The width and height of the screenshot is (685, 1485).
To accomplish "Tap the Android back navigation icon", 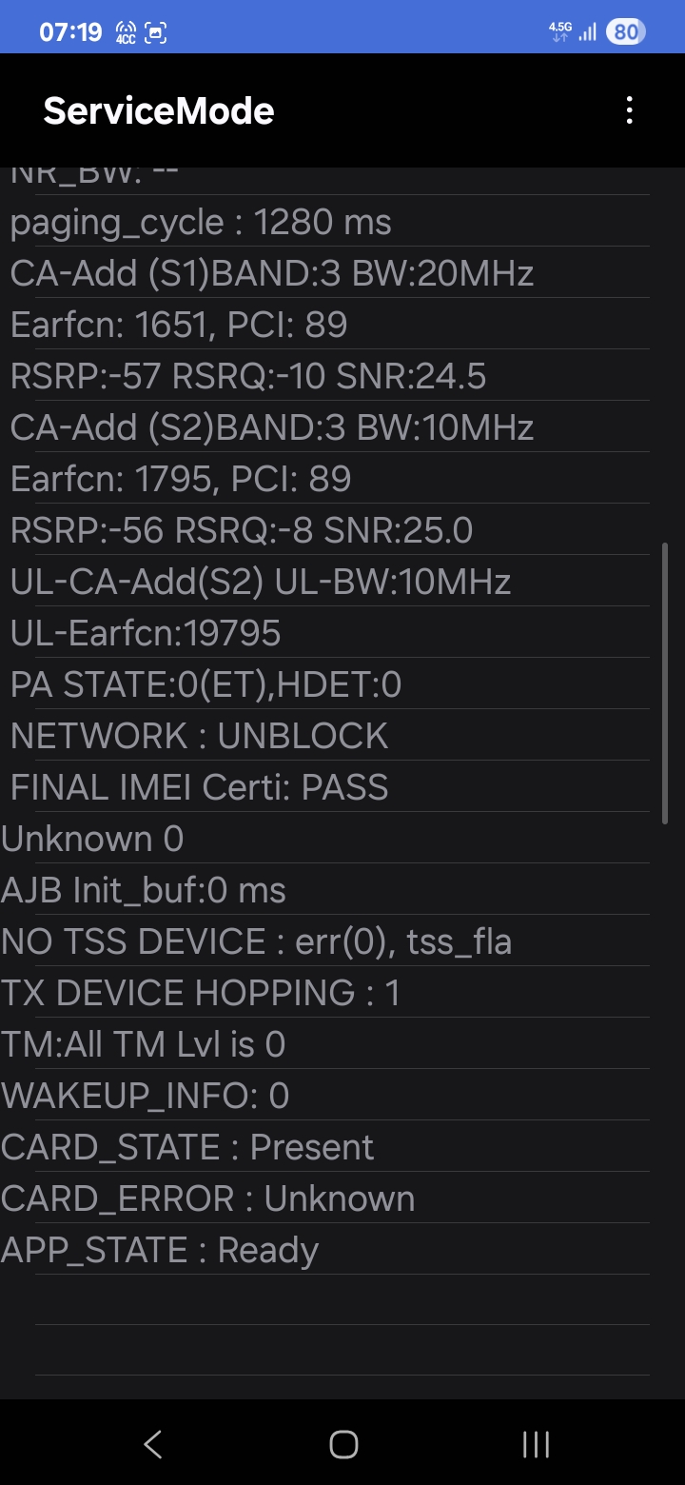I will (x=152, y=1444).
